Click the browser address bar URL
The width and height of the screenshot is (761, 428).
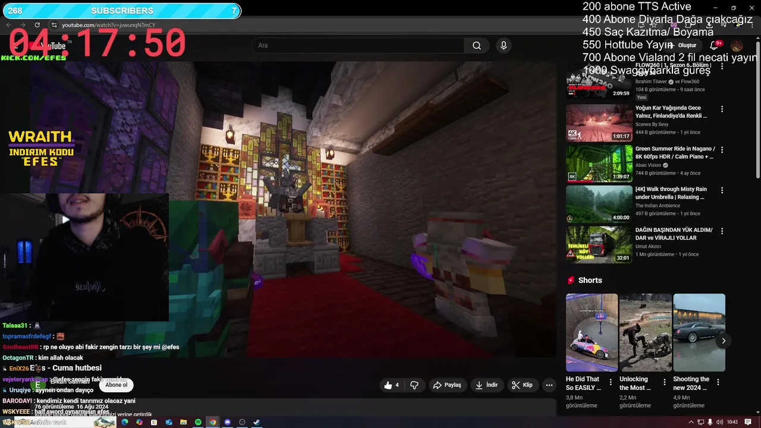coord(109,25)
